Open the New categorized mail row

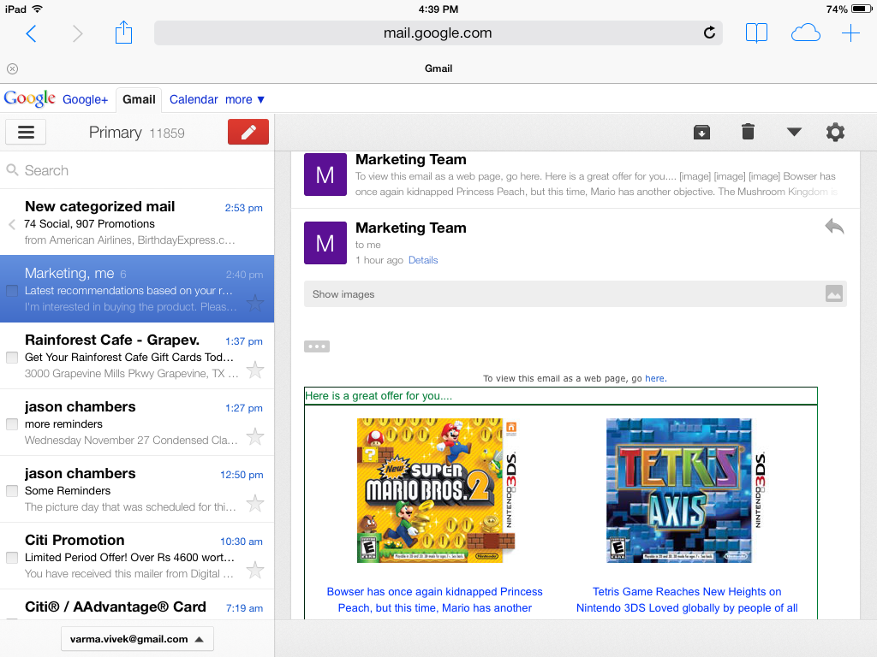point(137,222)
